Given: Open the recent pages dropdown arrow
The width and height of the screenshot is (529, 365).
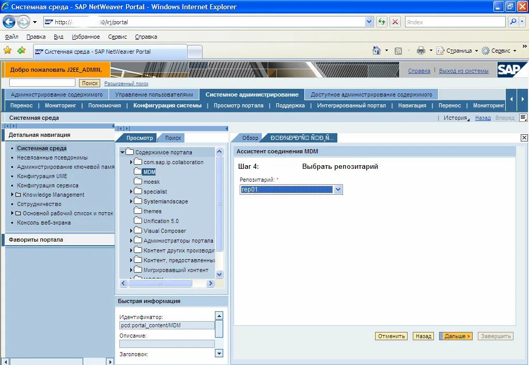Looking at the screenshot, I should click(x=35, y=22).
